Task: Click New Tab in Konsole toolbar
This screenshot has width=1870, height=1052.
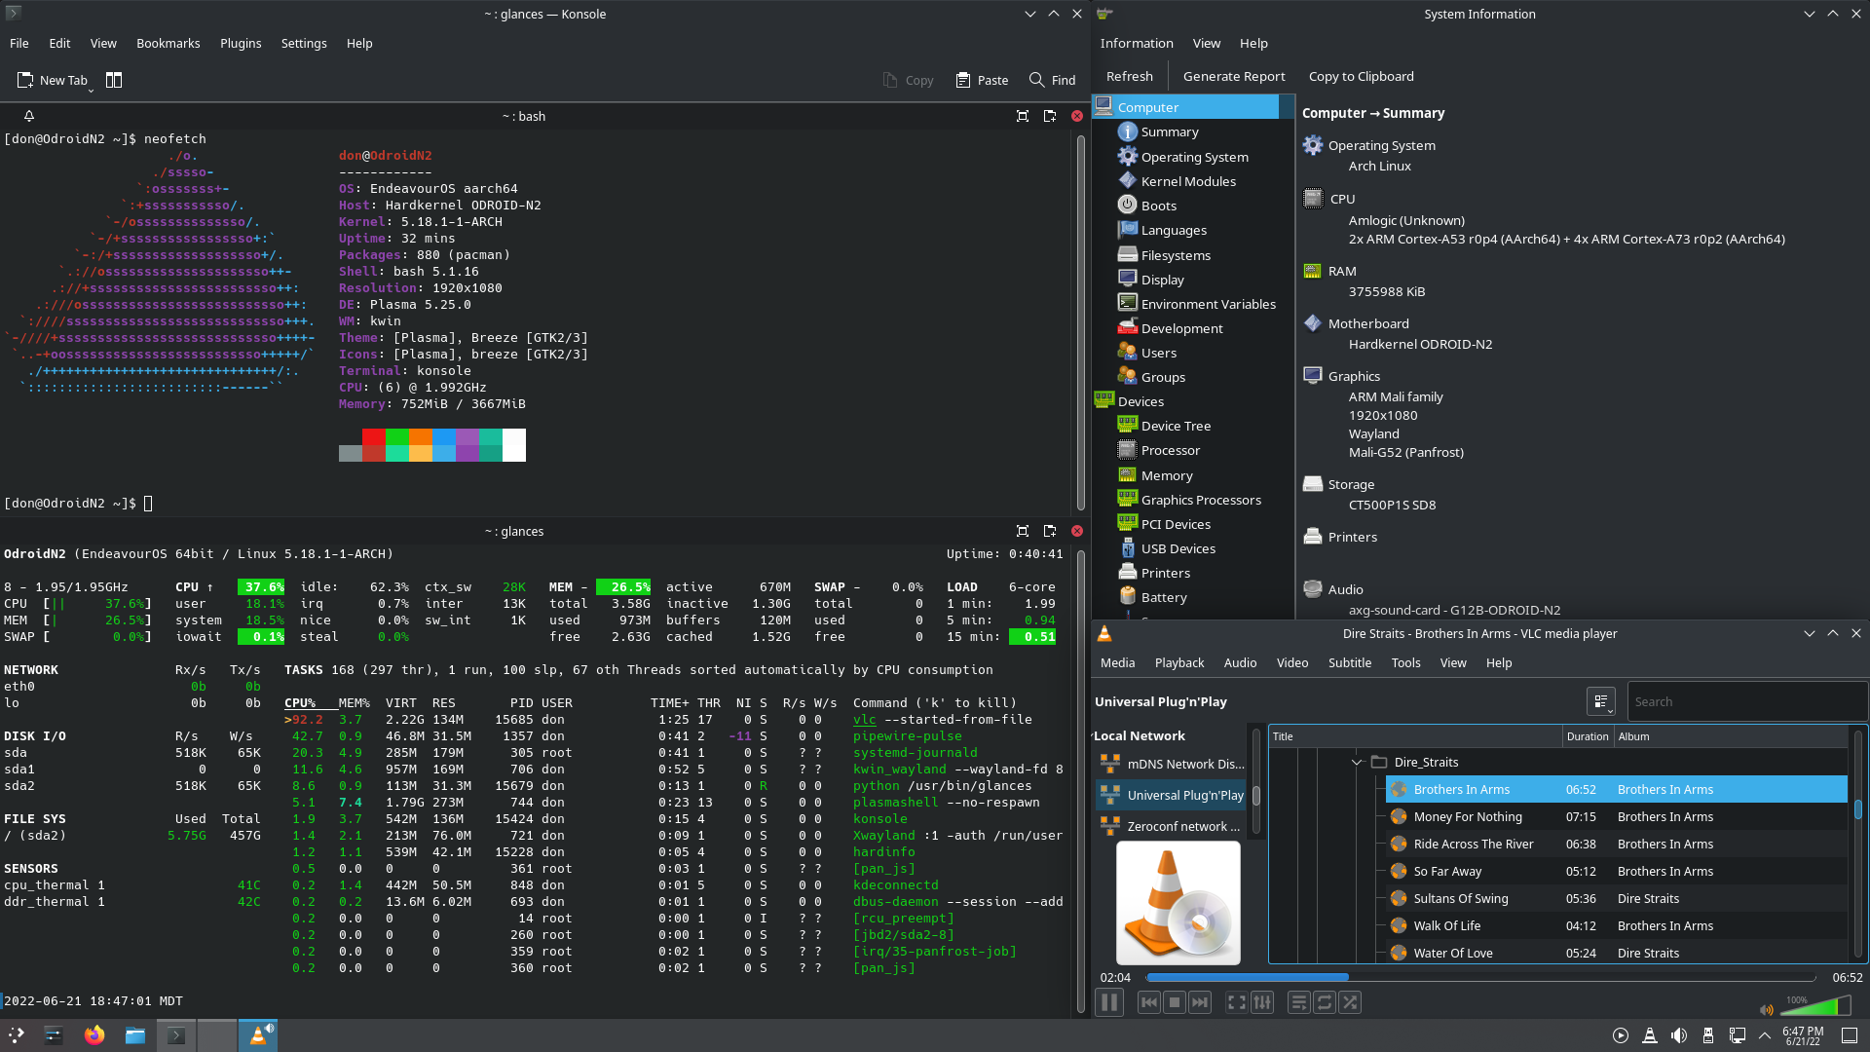Action: click(53, 80)
